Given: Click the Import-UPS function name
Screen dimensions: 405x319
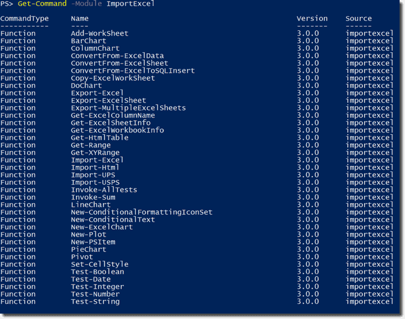Looking at the screenshot, I should pyautogui.click(x=93, y=175).
